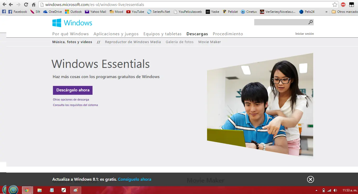This screenshot has width=358, height=194.
Task: Open the Pelislat bookmark
Action: point(230,12)
